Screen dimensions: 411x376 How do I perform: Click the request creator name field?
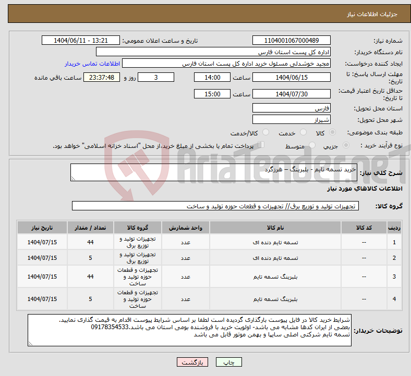[226, 64]
